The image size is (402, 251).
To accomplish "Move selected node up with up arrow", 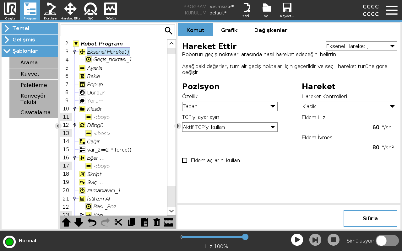I will [66, 222].
